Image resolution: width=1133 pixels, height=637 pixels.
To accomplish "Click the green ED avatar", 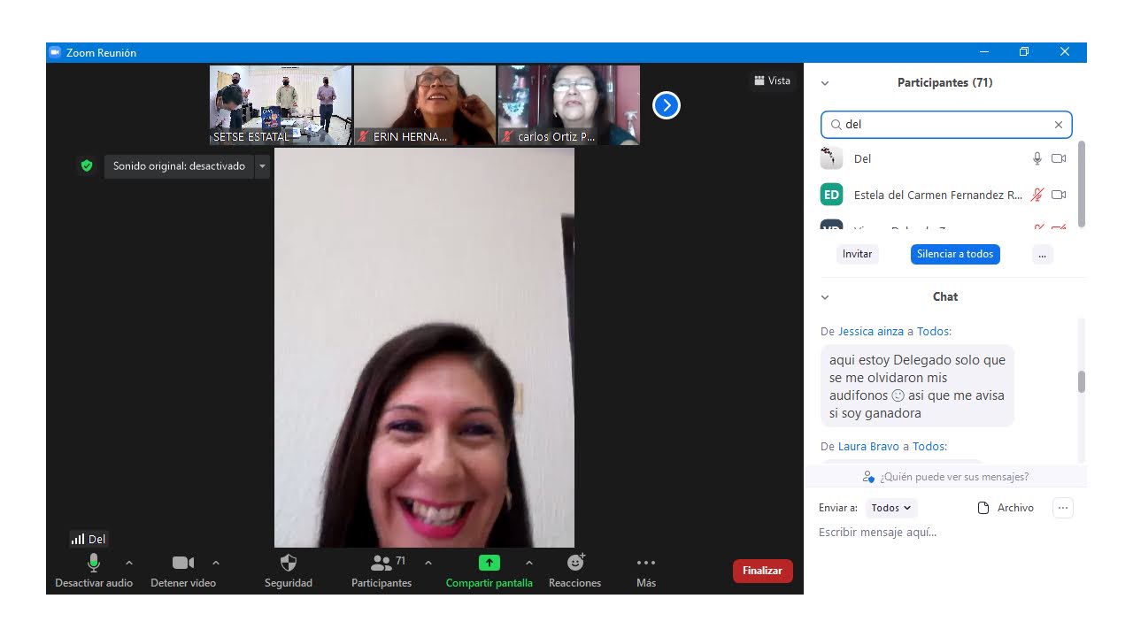I will pos(831,195).
